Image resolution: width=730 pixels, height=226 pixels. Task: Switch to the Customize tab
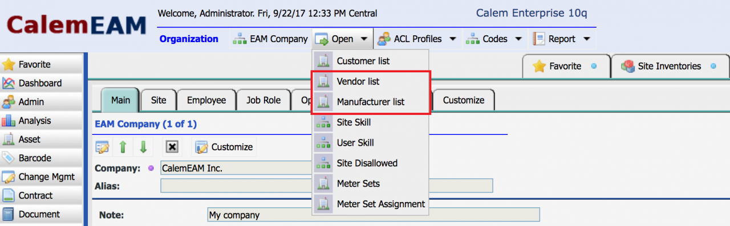click(x=463, y=100)
